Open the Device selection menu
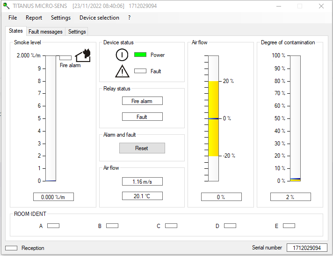Screen dimensions: 333x256 [99, 18]
